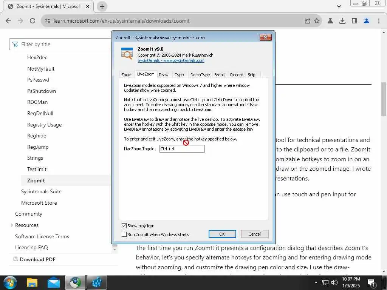Open Sysinternals Suite in the sidebar
Screen dimensions: 387x290
[42, 191]
